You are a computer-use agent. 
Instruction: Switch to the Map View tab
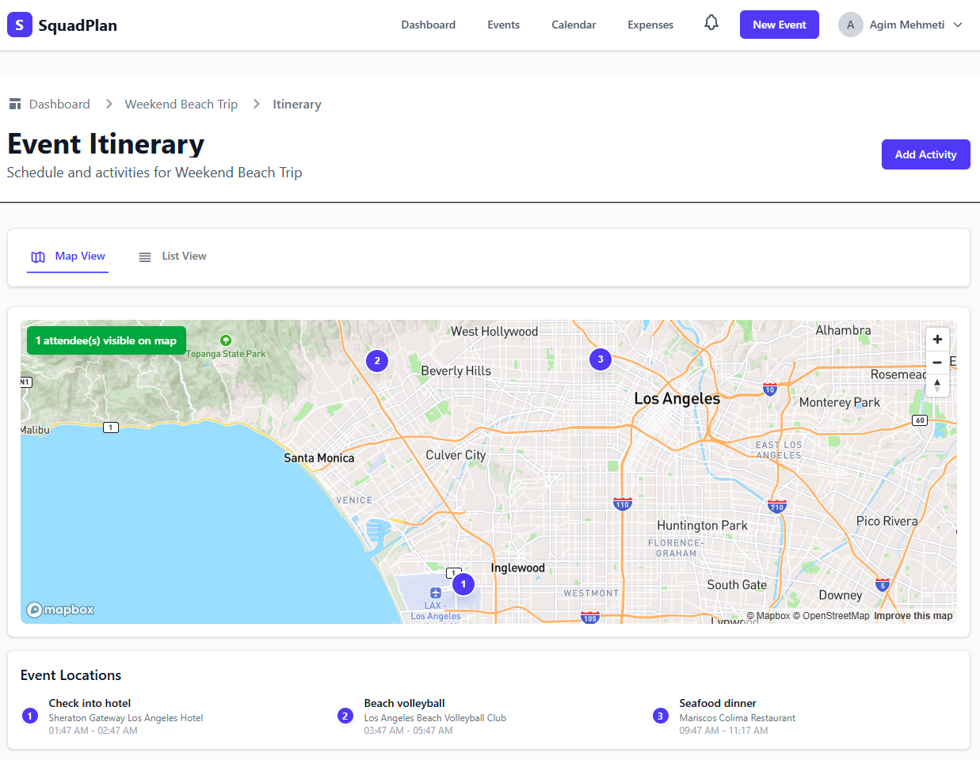click(x=68, y=256)
